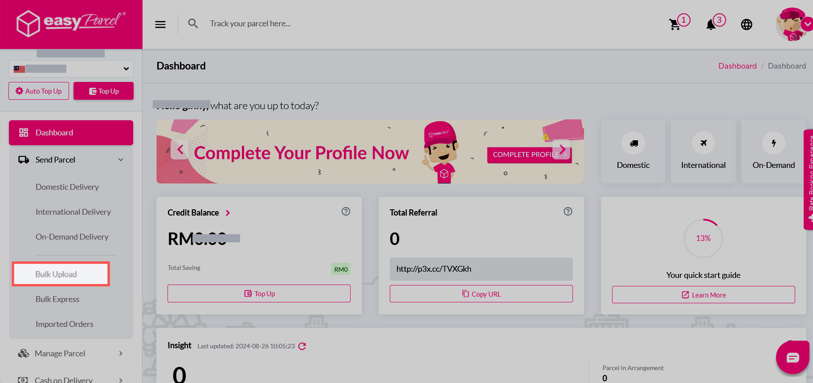Open the live chat bubble

793,357
